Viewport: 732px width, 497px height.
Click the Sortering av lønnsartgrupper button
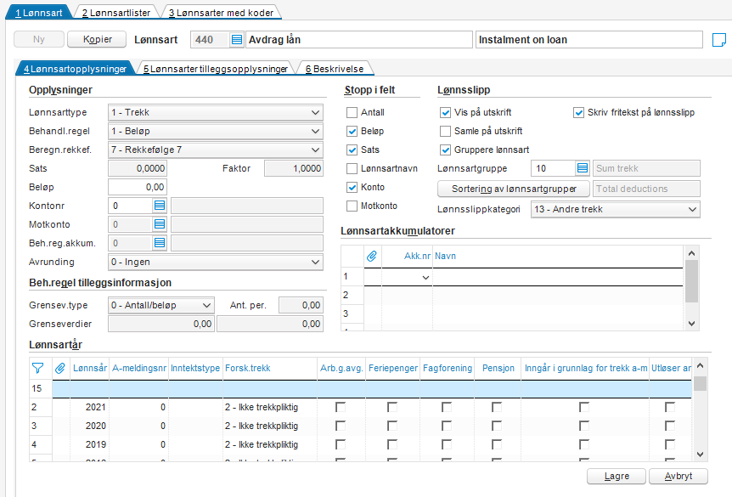(x=514, y=189)
